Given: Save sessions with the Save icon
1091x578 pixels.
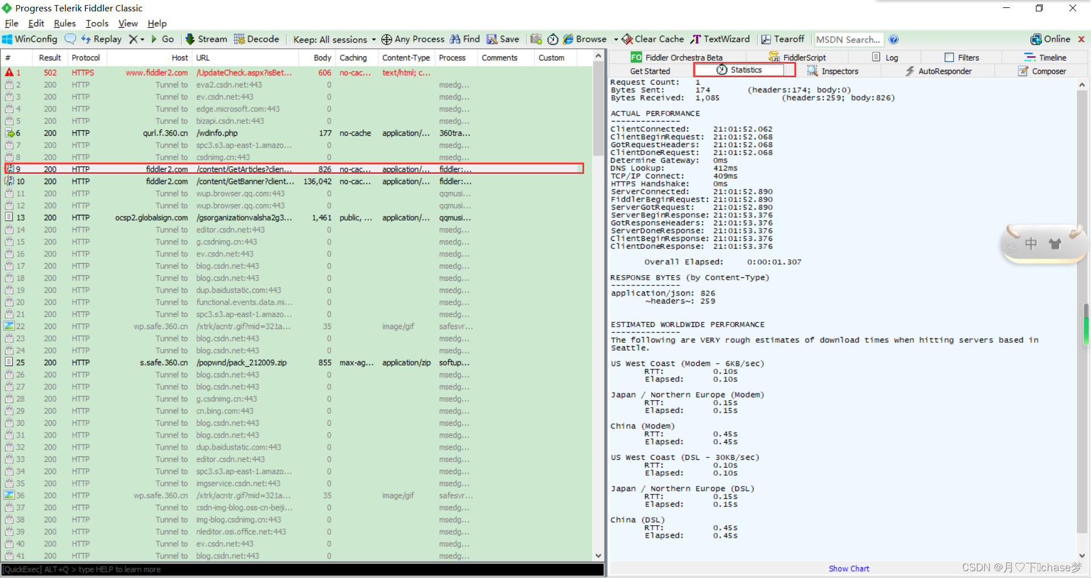Looking at the screenshot, I should pyautogui.click(x=503, y=39).
